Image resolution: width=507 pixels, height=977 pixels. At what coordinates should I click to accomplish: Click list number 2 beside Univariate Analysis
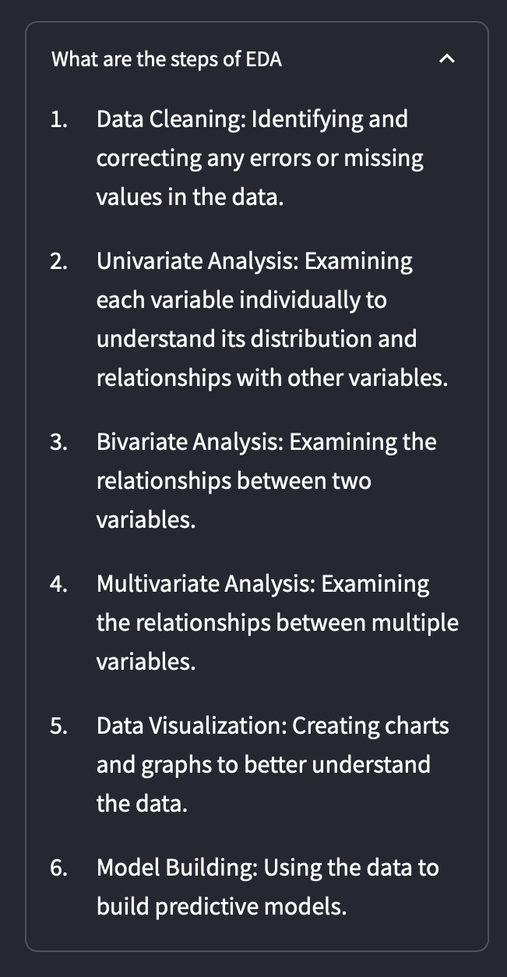click(x=58, y=261)
